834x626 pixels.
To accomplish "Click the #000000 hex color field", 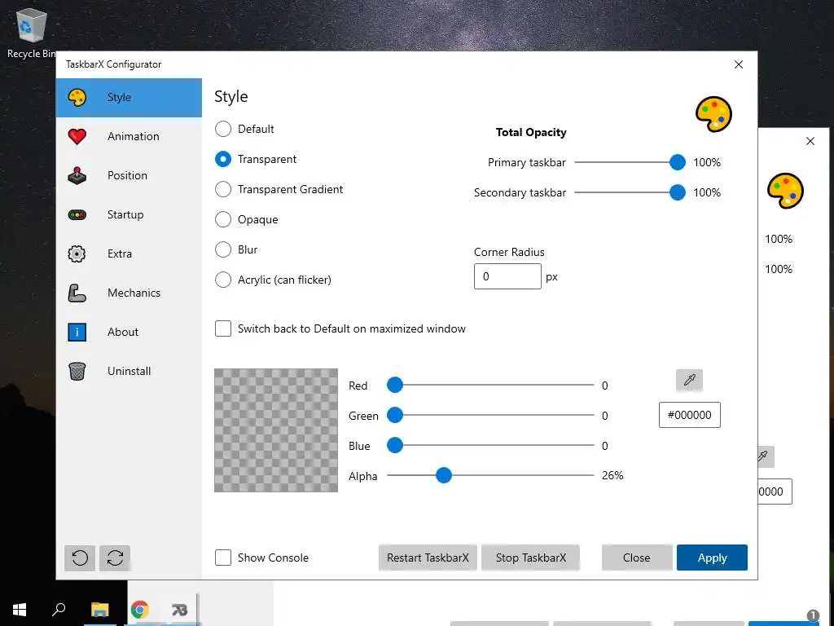I will [689, 415].
